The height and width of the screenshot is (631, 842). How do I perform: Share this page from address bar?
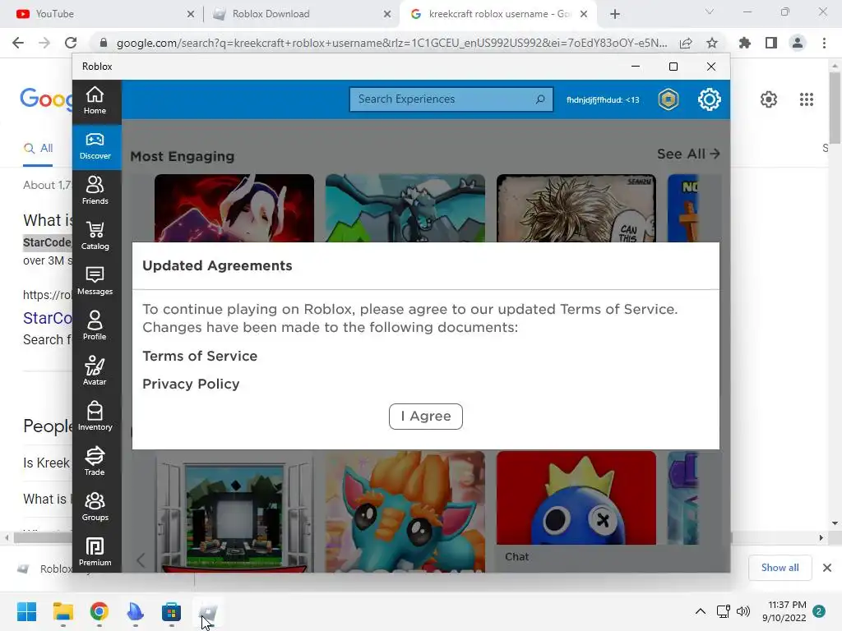686,43
